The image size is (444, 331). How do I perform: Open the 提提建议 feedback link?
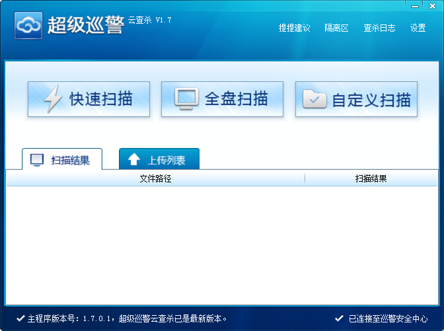pos(294,28)
